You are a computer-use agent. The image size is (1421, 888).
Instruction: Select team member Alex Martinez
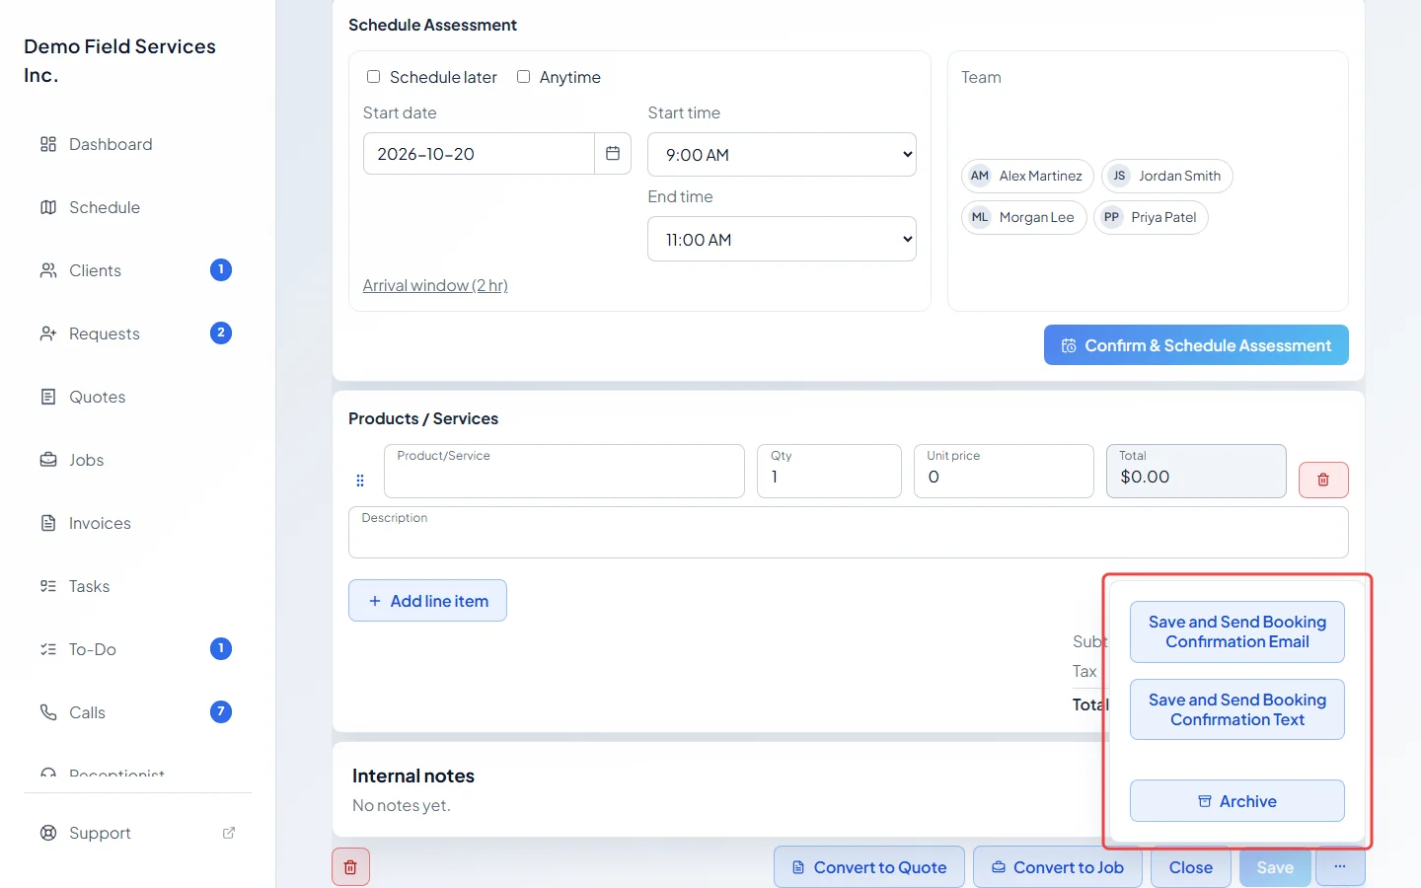pos(1027,176)
